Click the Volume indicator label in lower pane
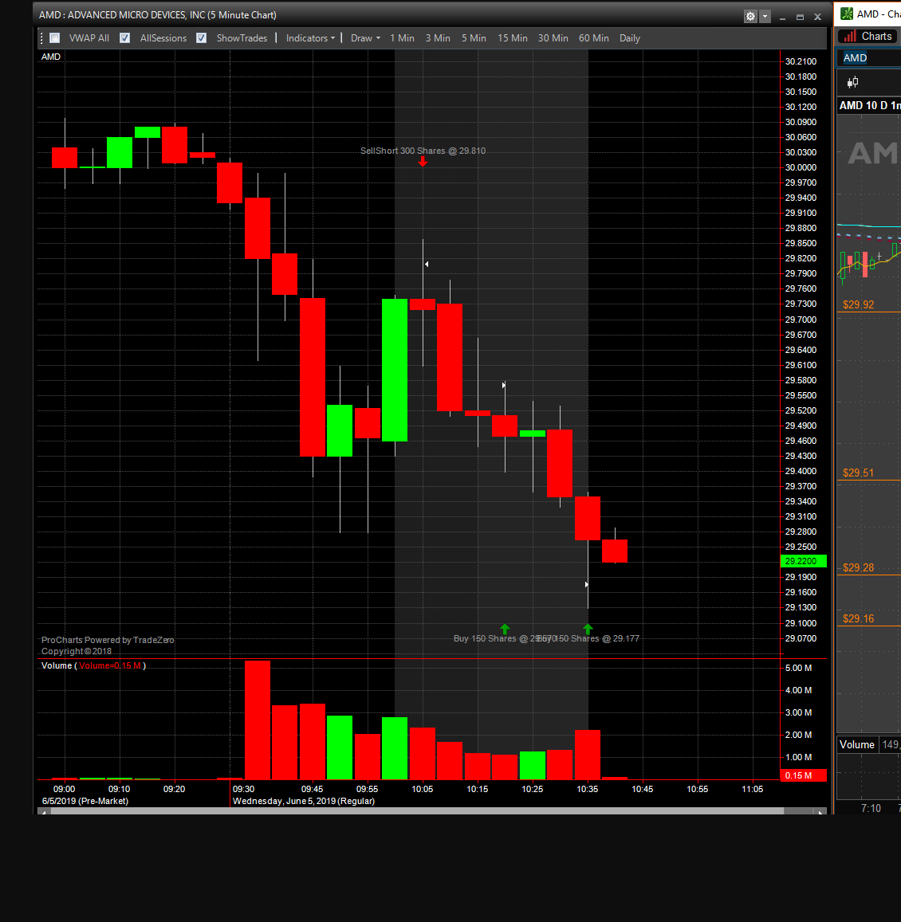 click(93, 665)
